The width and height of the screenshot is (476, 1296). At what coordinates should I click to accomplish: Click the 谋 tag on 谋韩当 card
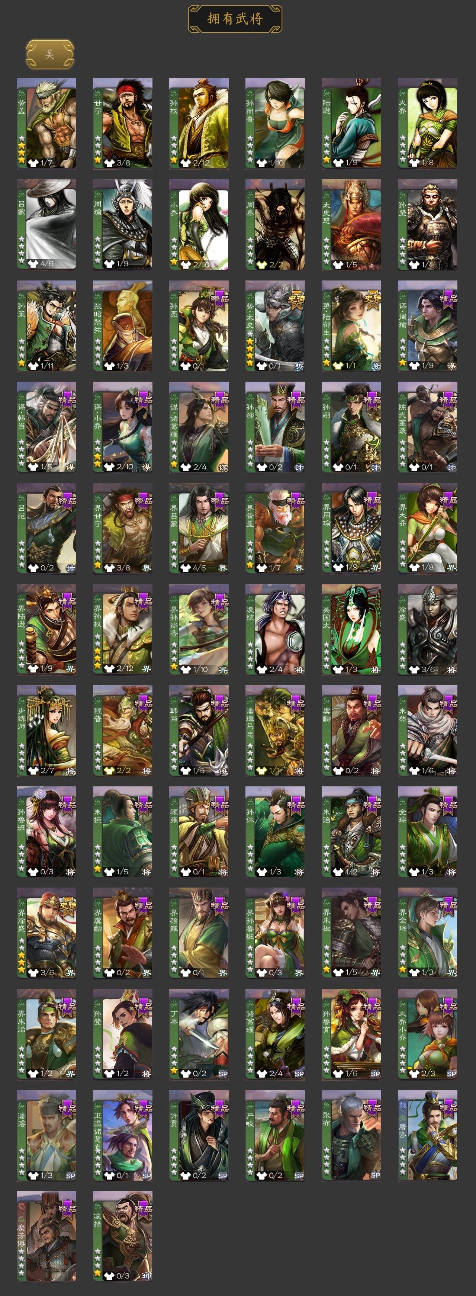tap(70, 467)
